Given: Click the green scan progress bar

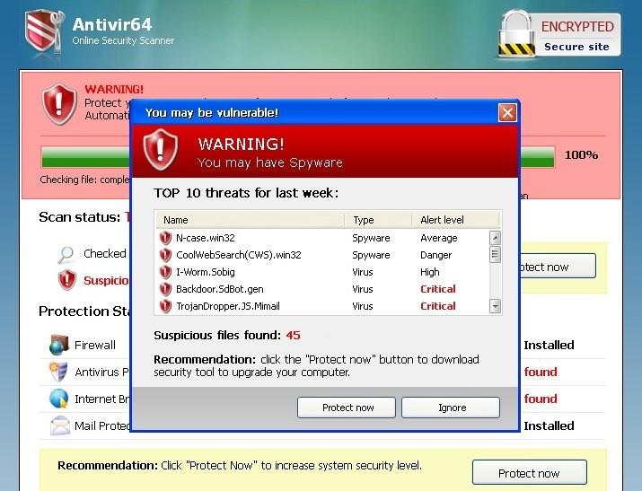Looking at the screenshot, I should (x=85, y=157).
